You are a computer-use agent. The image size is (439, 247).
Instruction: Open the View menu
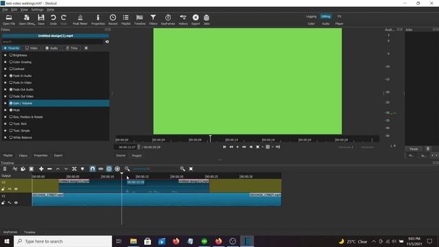pos(24,10)
